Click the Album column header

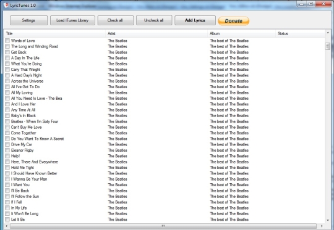(x=242, y=33)
